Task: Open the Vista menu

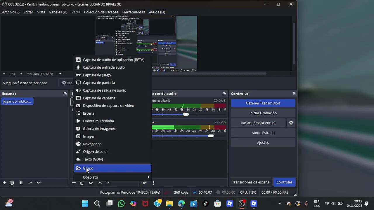Action: [x=41, y=12]
